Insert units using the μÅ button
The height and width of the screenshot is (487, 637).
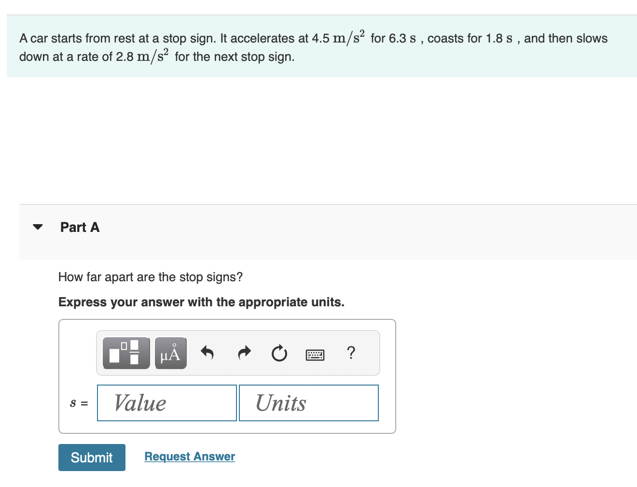point(170,353)
